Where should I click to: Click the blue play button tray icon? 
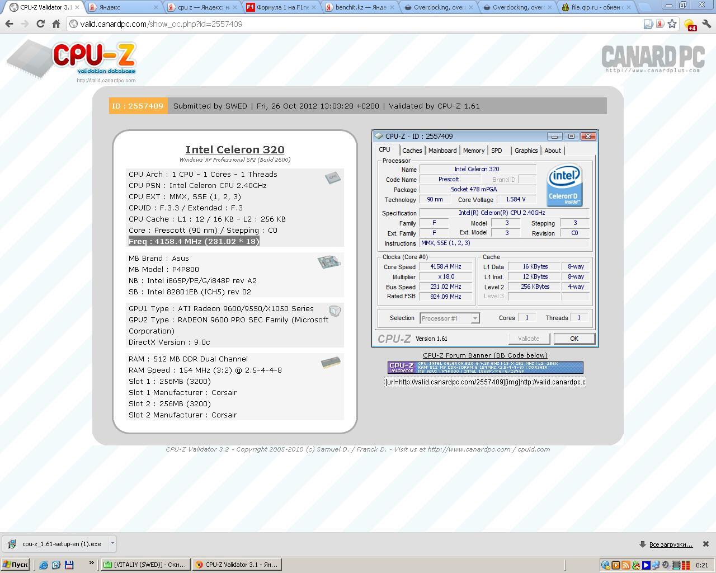[x=646, y=565]
